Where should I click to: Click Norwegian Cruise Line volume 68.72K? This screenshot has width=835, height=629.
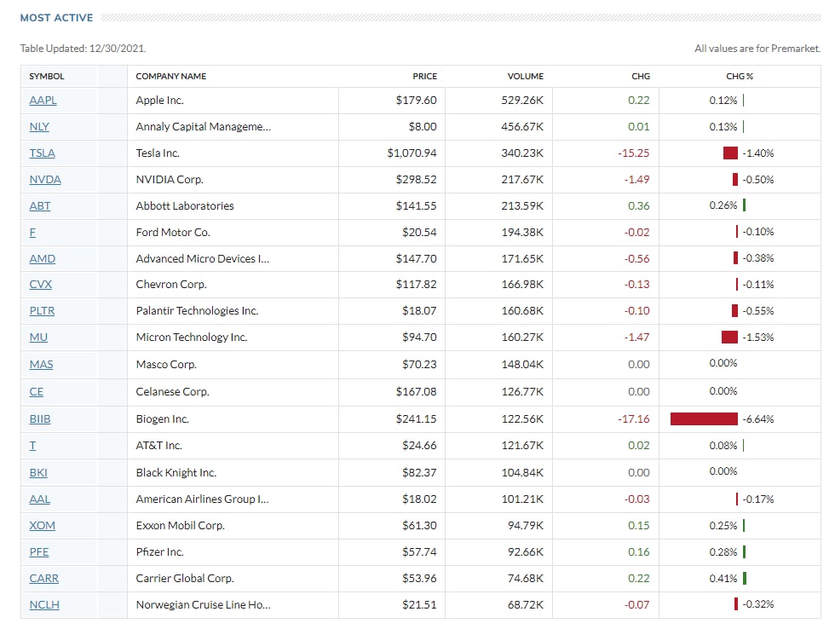526,605
